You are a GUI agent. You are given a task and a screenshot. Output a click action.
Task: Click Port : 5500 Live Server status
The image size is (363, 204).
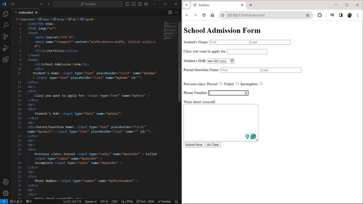(x=145, y=201)
